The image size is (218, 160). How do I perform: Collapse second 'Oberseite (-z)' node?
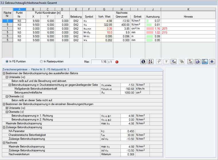[7, 112]
